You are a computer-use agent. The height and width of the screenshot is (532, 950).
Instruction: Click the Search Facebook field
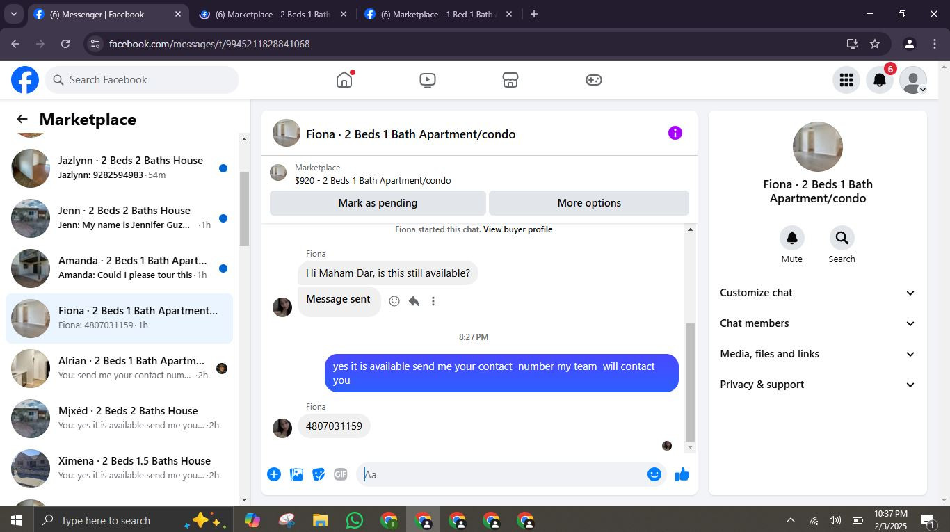pos(143,80)
